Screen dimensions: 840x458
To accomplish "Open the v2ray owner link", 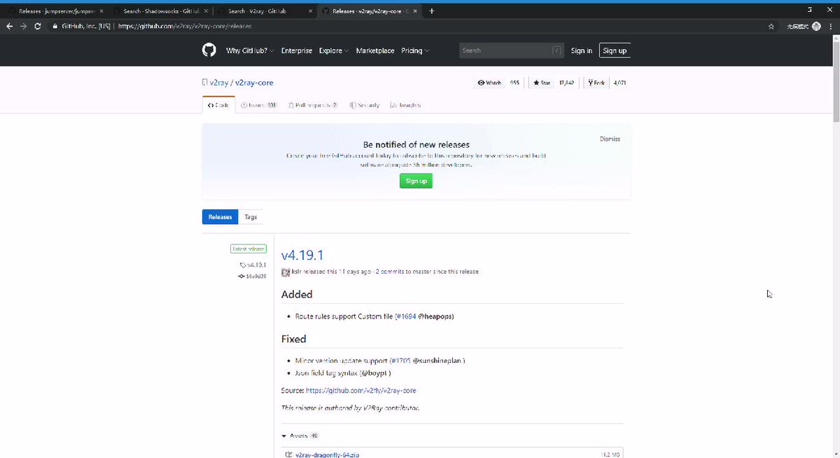I will click(x=219, y=83).
